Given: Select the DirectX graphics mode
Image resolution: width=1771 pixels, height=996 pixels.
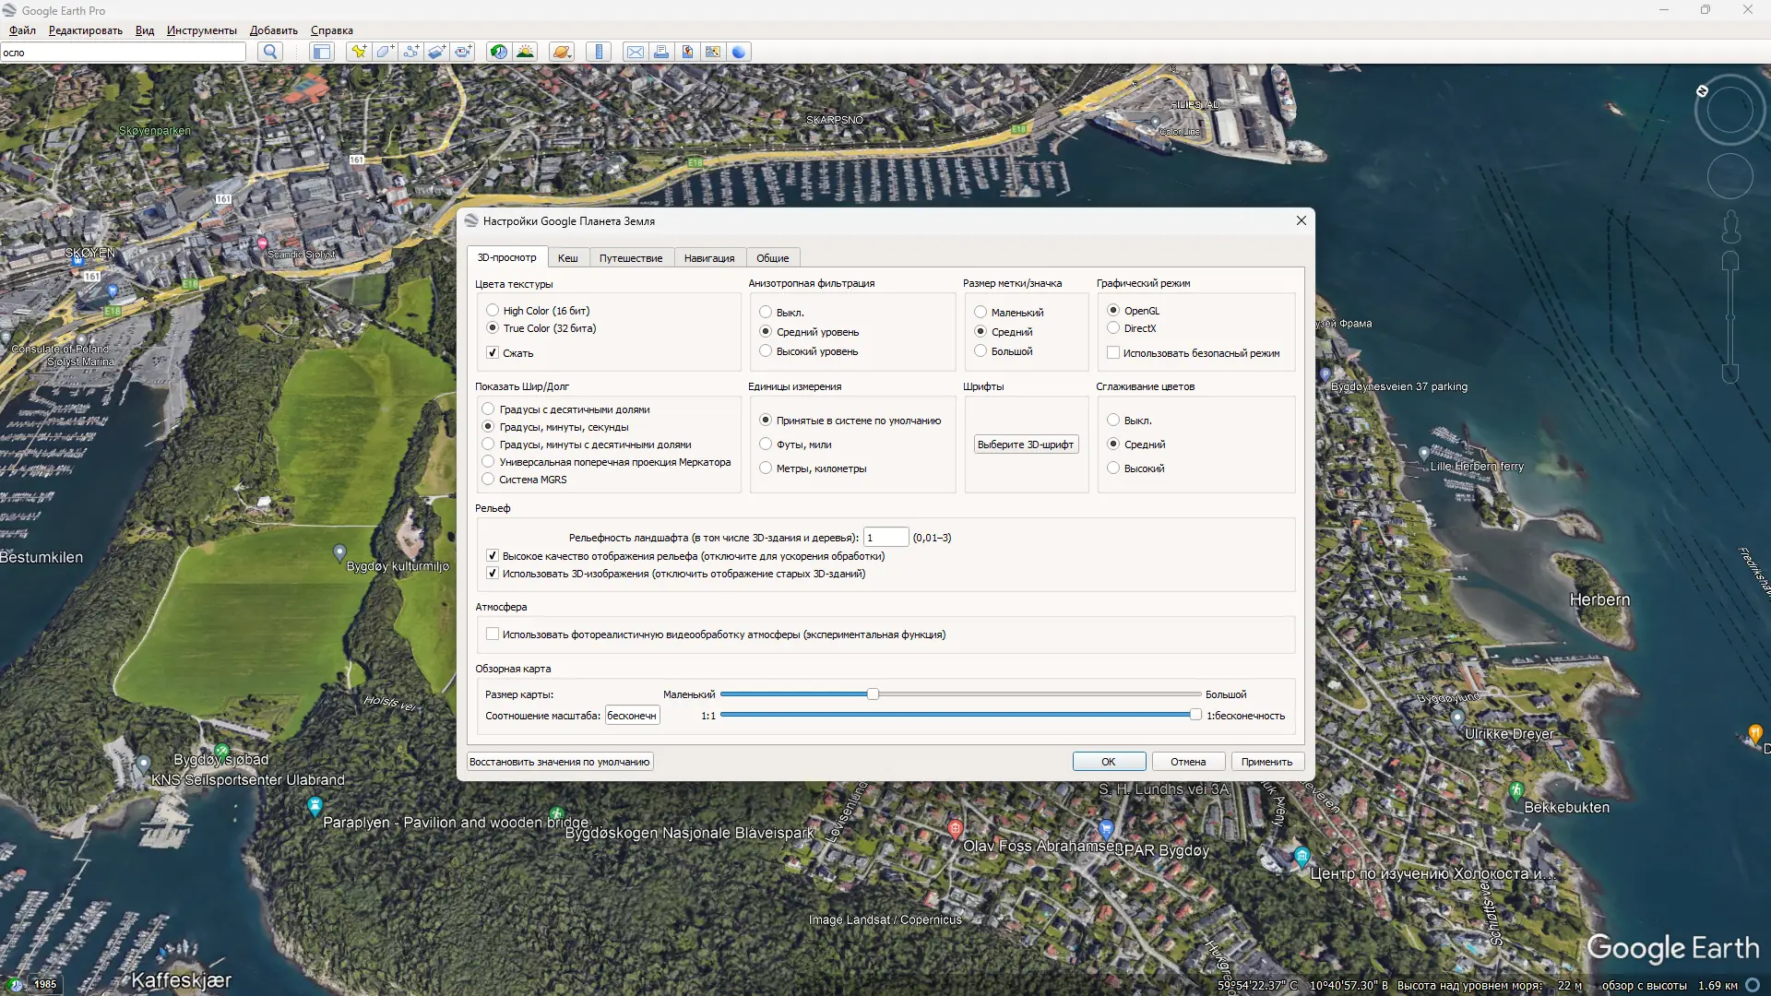Looking at the screenshot, I should click(1113, 328).
